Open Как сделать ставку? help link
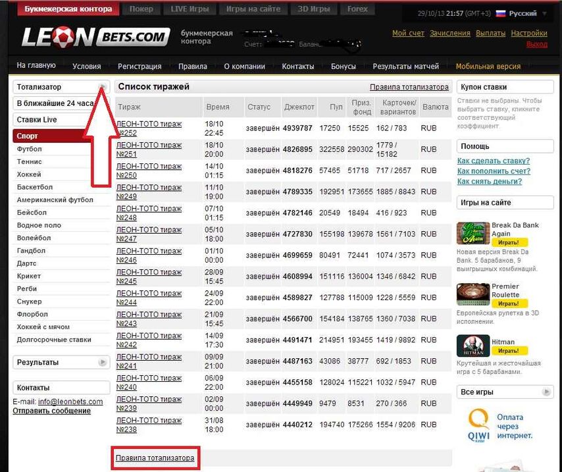Viewport: 562px width, 472px height. click(x=494, y=161)
